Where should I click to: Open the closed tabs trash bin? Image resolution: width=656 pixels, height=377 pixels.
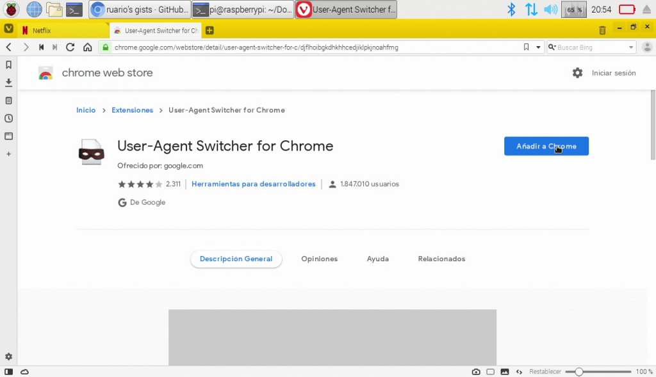602,30
